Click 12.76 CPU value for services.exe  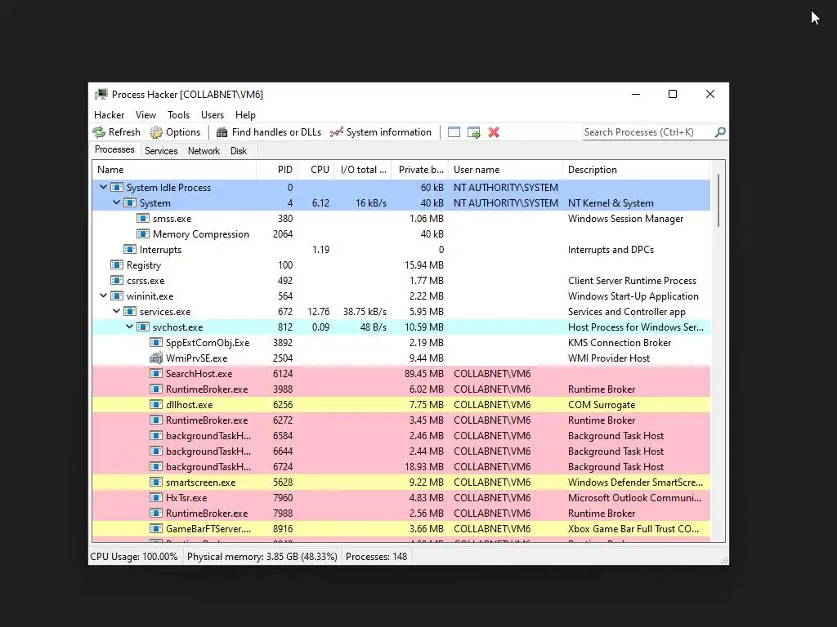[x=319, y=311]
